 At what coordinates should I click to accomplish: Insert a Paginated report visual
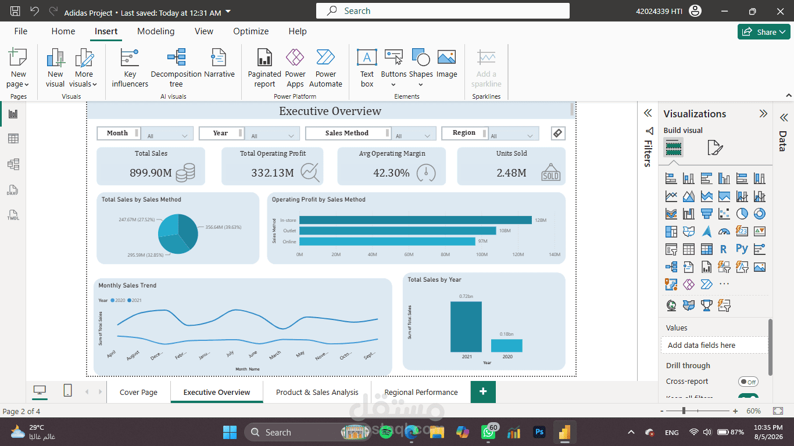click(264, 68)
